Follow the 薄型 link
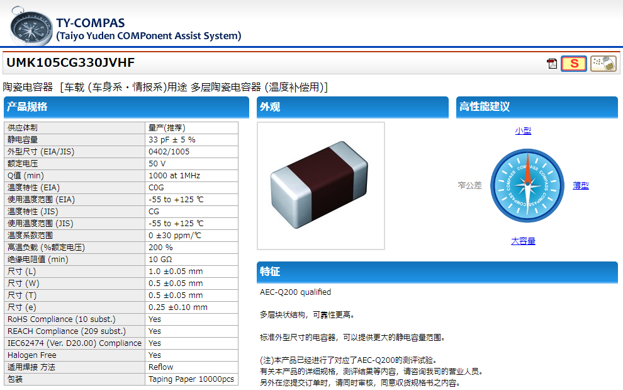Image resolution: width=623 pixels, height=390 pixels. tap(580, 186)
